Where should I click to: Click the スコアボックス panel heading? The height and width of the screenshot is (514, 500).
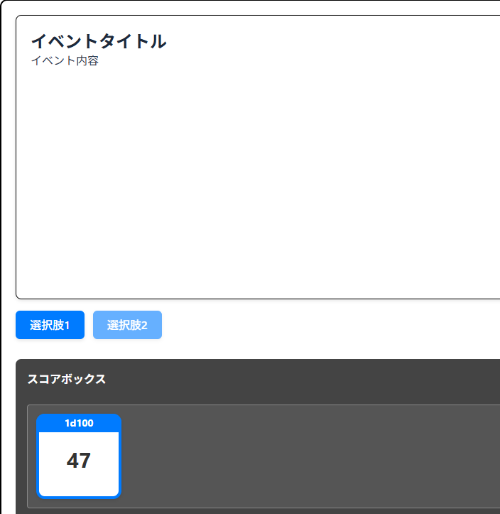click(67, 379)
